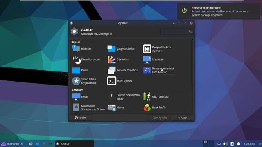The image size is (262, 147).
Task: Click the Kapat button
Action: coord(182,118)
